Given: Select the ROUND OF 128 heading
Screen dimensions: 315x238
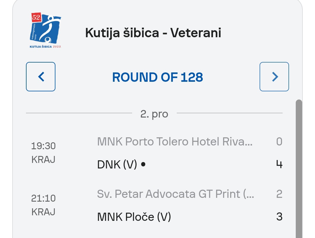Looking at the screenshot, I should 157,77.
